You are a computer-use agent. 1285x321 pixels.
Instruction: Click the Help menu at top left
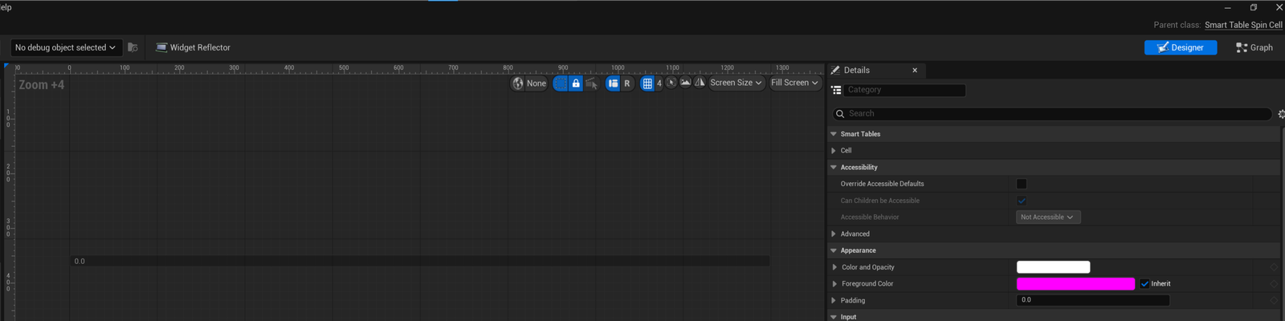(x=6, y=7)
